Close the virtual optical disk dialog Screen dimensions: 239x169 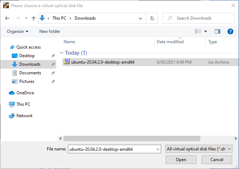[x=233, y=5]
